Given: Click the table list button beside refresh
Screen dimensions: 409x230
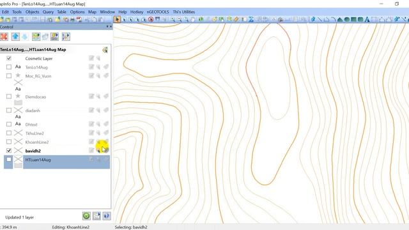Looking at the screenshot, I should tap(96, 216).
